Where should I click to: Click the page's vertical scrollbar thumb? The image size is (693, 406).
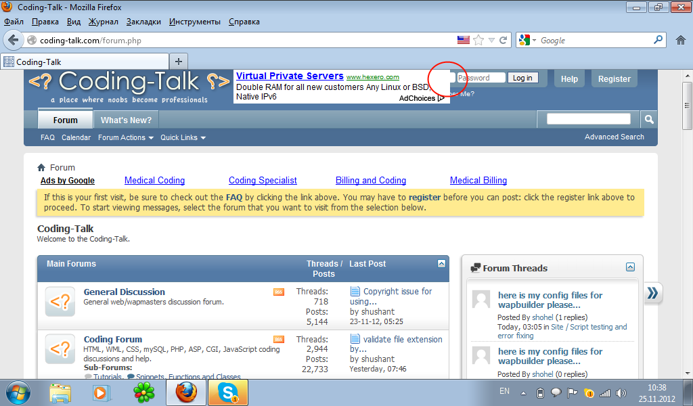coord(687,106)
